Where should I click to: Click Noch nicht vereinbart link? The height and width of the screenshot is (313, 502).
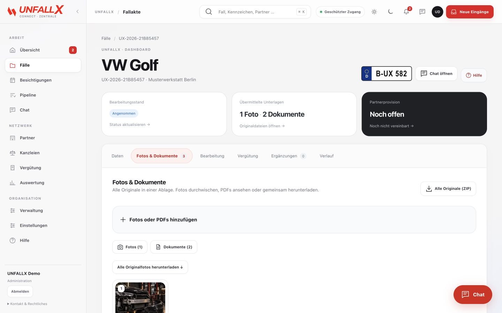[391, 126]
